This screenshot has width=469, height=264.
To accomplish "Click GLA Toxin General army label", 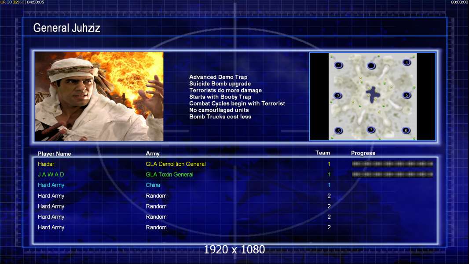I will click(169, 175).
